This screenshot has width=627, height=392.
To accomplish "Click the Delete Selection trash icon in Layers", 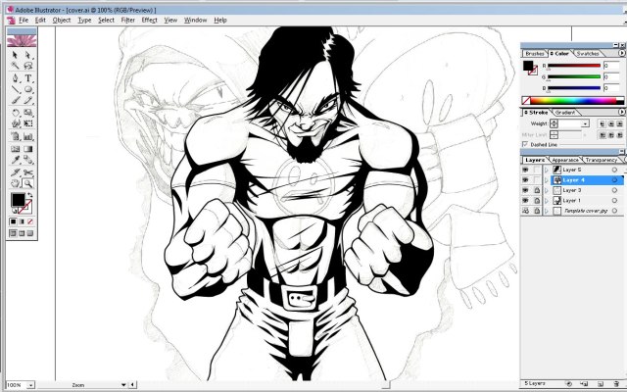I will click(616, 384).
